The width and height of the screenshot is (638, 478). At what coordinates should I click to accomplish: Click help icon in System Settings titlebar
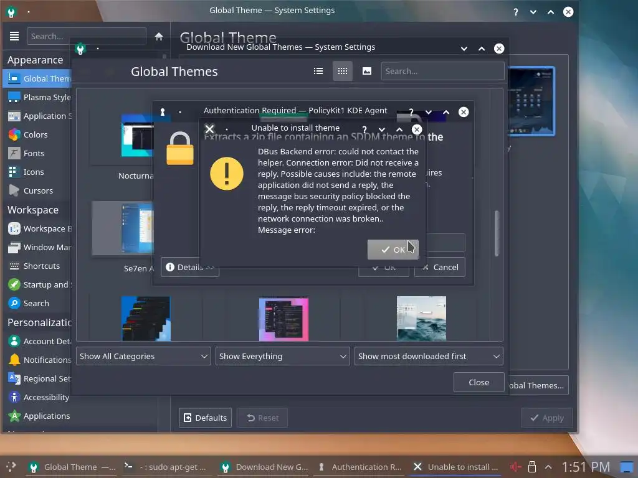tap(515, 12)
